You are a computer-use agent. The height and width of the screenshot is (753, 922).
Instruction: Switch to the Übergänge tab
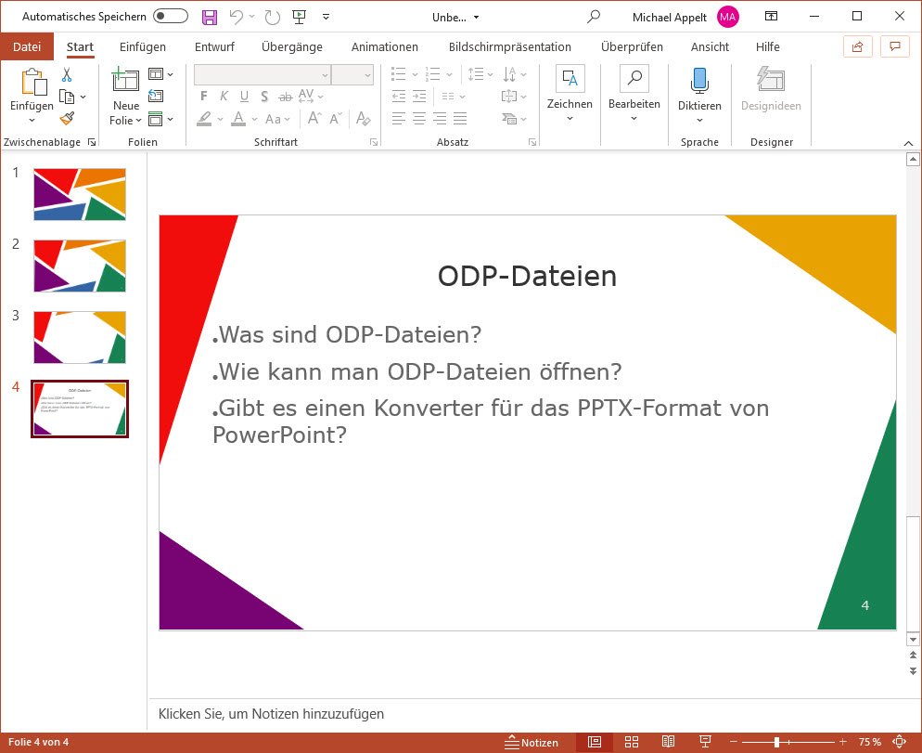(291, 46)
